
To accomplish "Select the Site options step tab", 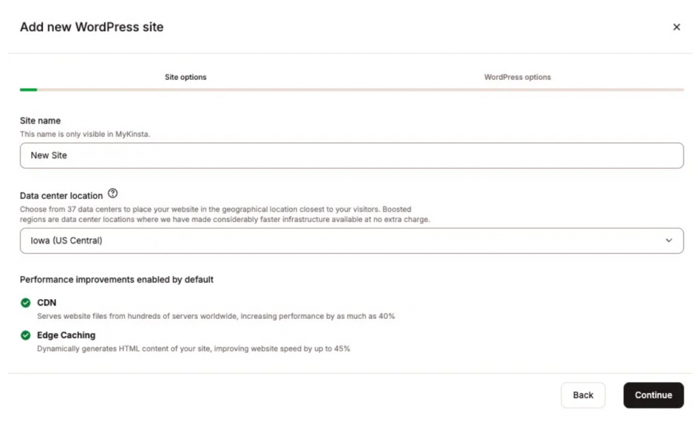I will tap(185, 77).
